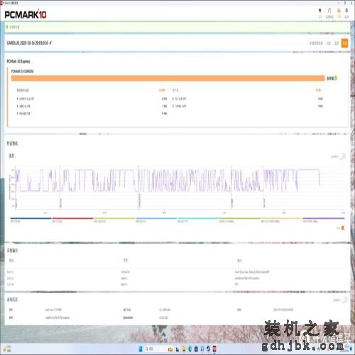Click the orange button at right of result header
This screenshot has width=355, height=355.
coord(344,43)
